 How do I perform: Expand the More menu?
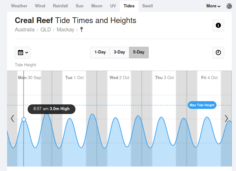pyautogui.click(x=213, y=6)
